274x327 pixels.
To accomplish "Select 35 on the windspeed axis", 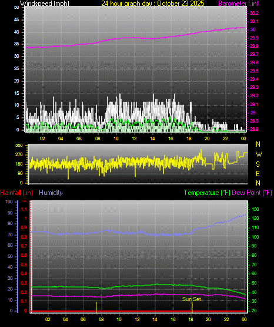I will (16, 44).
